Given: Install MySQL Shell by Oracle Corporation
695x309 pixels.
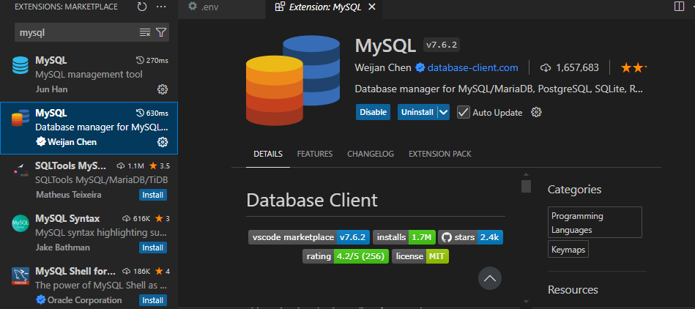Looking at the screenshot, I should [x=153, y=300].
